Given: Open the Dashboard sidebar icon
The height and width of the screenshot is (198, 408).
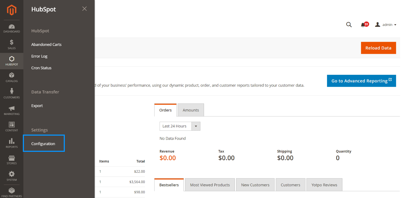Looking at the screenshot, I should tap(11, 29).
